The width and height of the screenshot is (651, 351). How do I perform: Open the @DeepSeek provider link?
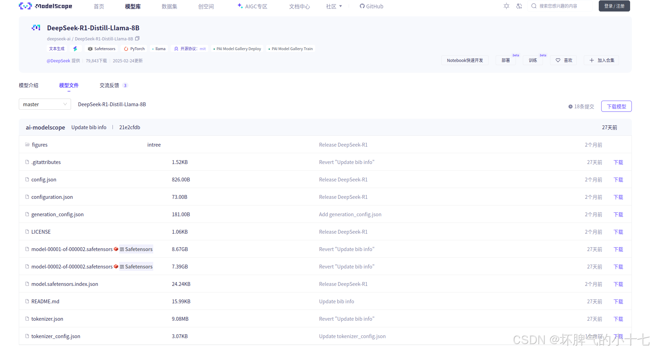pyautogui.click(x=59, y=61)
